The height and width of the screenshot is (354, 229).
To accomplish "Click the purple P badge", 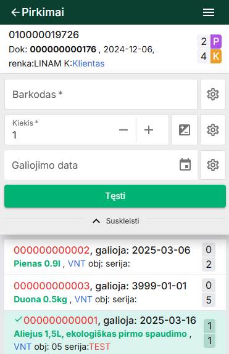I will (216, 41).
